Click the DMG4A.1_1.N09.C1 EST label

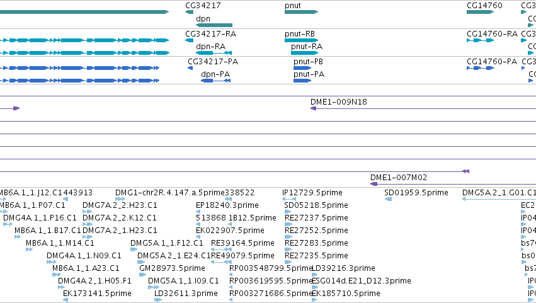tap(84, 256)
